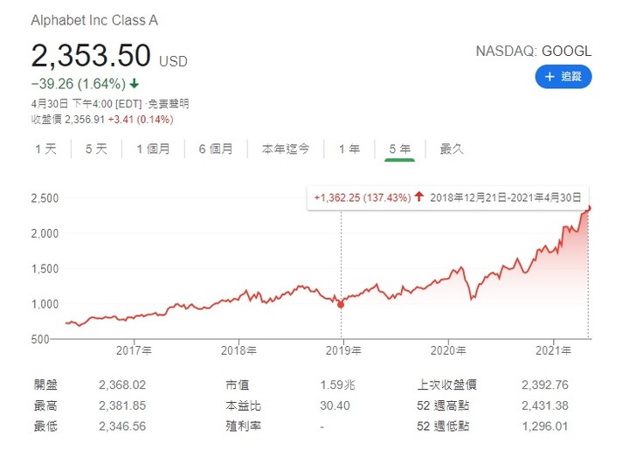Select the 5 年 time range tab
629x457 pixels.
pyautogui.click(x=399, y=149)
